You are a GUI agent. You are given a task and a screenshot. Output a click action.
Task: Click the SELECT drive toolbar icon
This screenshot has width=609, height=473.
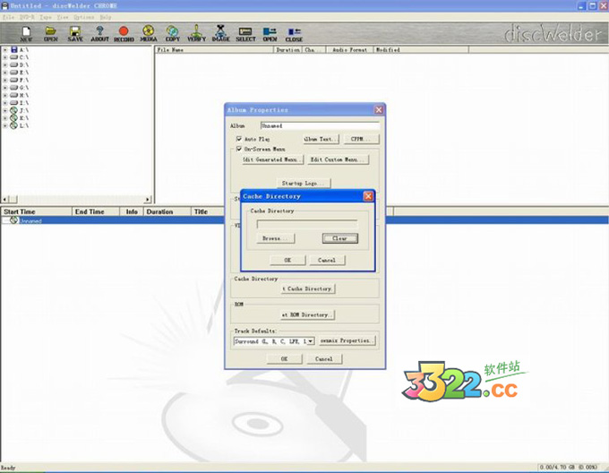point(245,33)
